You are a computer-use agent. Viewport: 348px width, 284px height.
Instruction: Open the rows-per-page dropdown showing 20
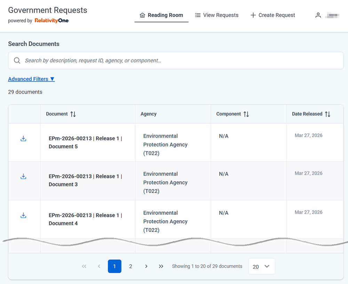pos(261,266)
